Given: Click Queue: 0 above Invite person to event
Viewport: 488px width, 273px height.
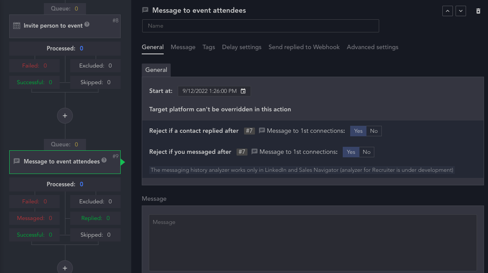Looking at the screenshot, I should [x=65, y=9].
